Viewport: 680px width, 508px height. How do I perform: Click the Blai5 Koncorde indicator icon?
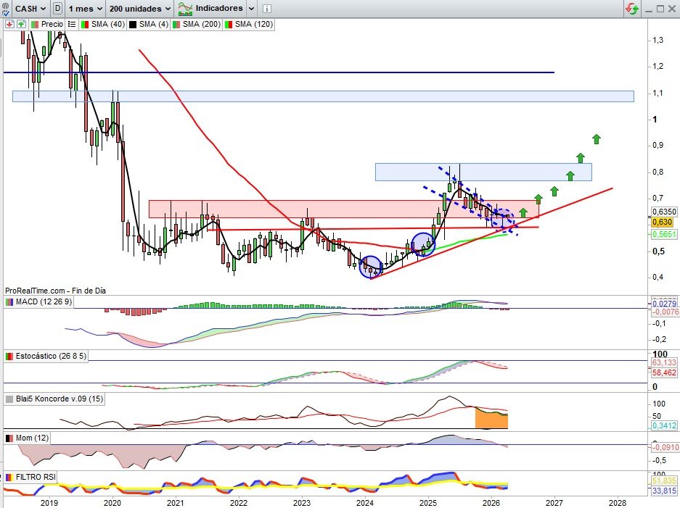tap(9, 399)
